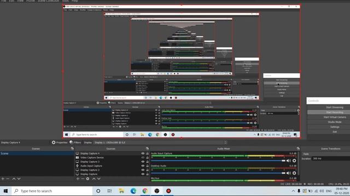
Task: Click the system tray volume icon
Action: click(322, 191)
